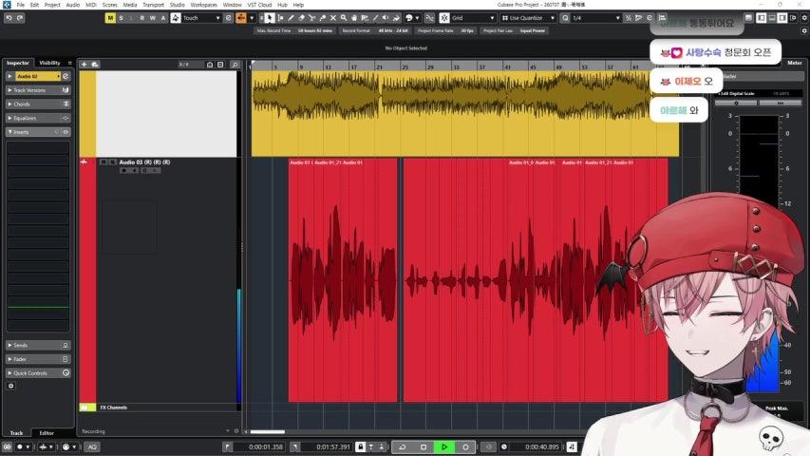The width and height of the screenshot is (810, 456).
Task: Click the green Play button
Action: click(444, 446)
